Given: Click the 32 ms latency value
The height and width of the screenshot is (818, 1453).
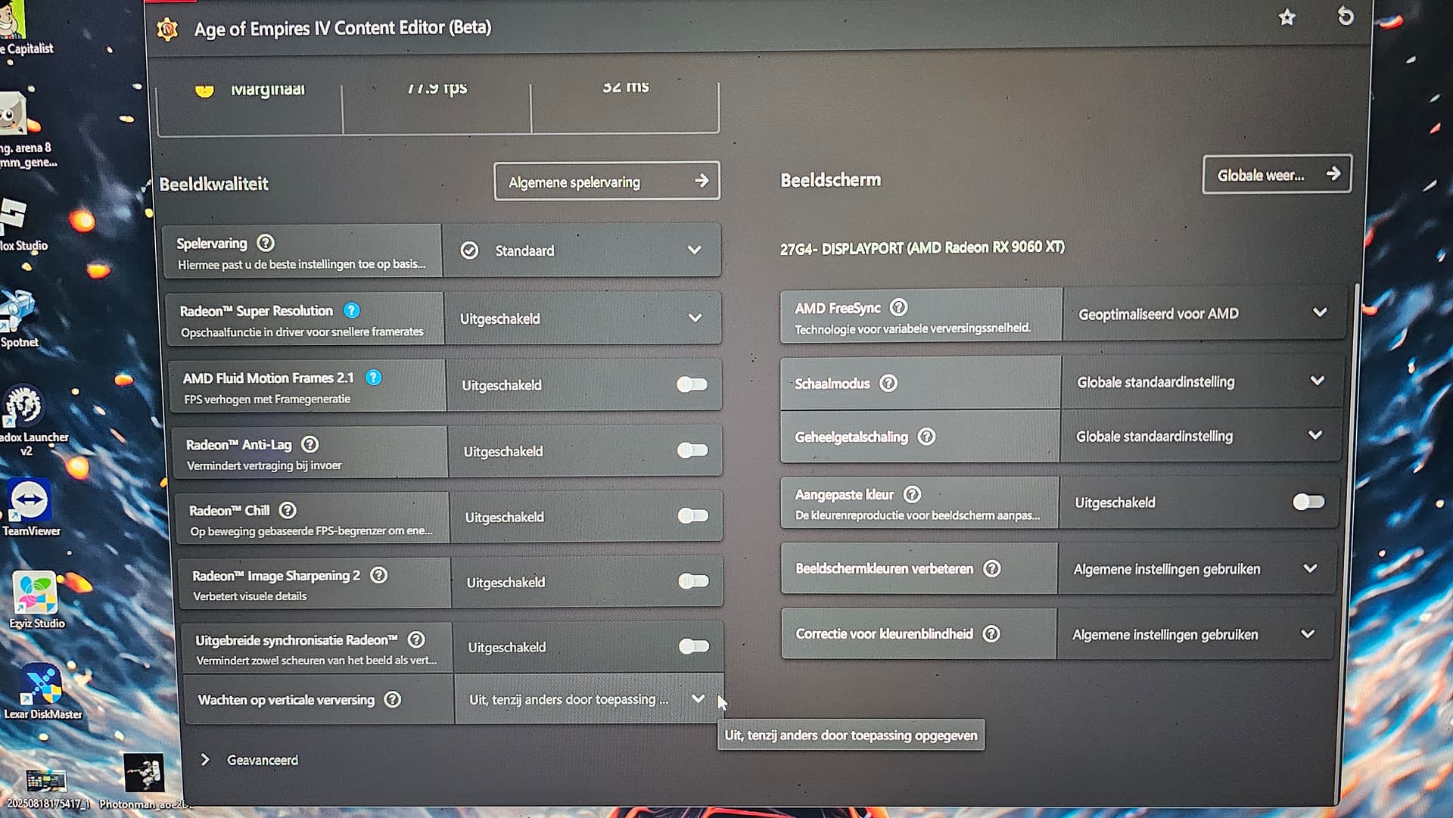Looking at the screenshot, I should 626,86.
